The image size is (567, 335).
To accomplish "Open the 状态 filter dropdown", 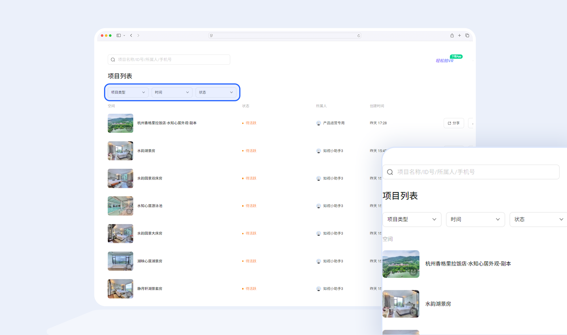I will pyautogui.click(x=216, y=92).
